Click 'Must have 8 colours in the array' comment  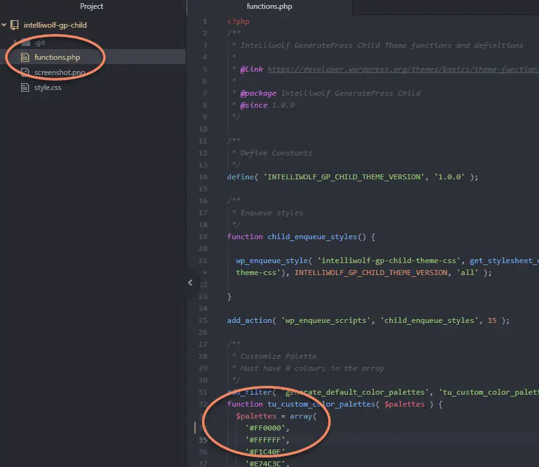(x=312, y=368)
